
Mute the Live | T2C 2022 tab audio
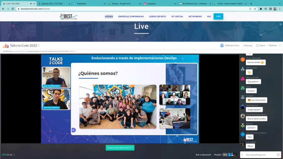pos(31,4)
